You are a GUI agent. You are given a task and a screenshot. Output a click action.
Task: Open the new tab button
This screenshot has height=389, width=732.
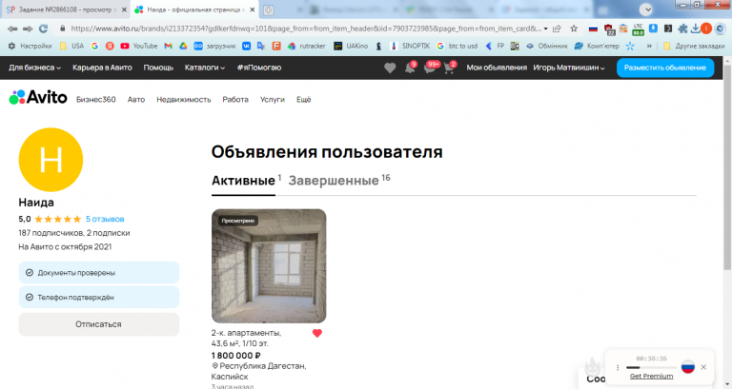(268, 10)
